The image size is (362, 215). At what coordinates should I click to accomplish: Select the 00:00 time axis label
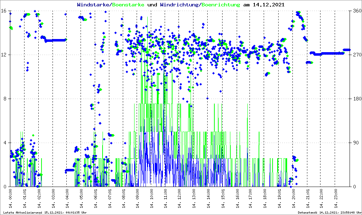pyautogui.click(x=10, y=199)
